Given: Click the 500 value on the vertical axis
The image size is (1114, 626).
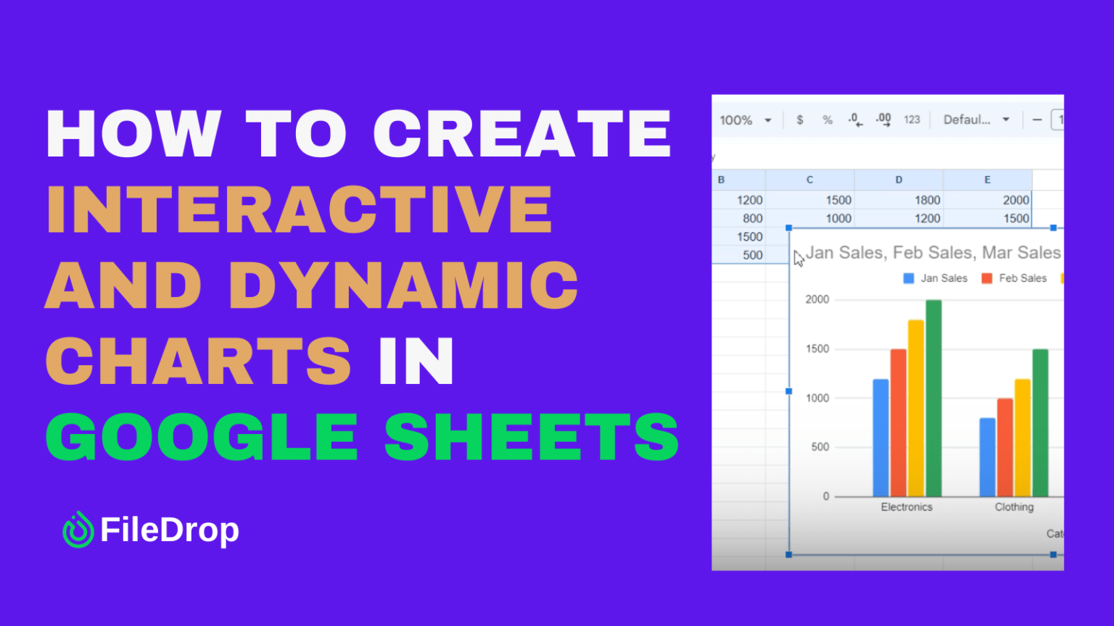Looking at the screenshot, I should click(x=820, y=447).
